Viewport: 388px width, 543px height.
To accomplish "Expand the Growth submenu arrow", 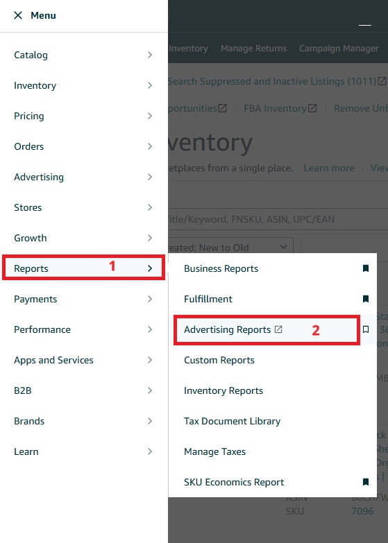I will click(x=150, y=238).
